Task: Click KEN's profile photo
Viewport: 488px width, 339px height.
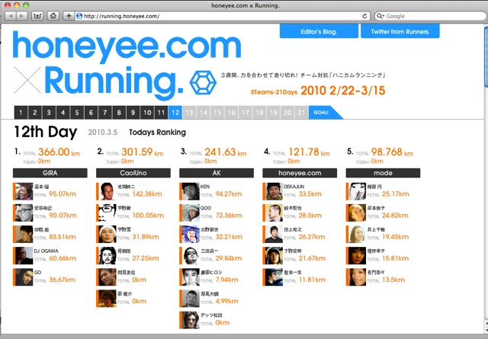Action: [x=190, y=191]
